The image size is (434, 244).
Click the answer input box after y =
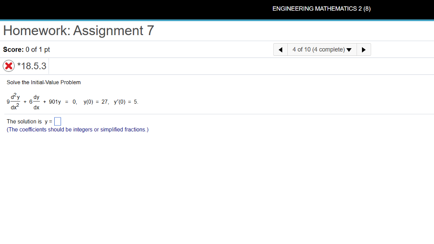point(58,121)
